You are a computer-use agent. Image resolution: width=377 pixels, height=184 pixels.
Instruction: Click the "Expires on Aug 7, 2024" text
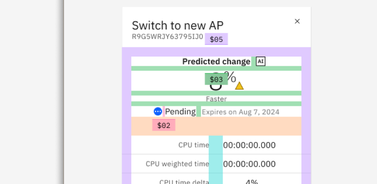coord(241,112)
